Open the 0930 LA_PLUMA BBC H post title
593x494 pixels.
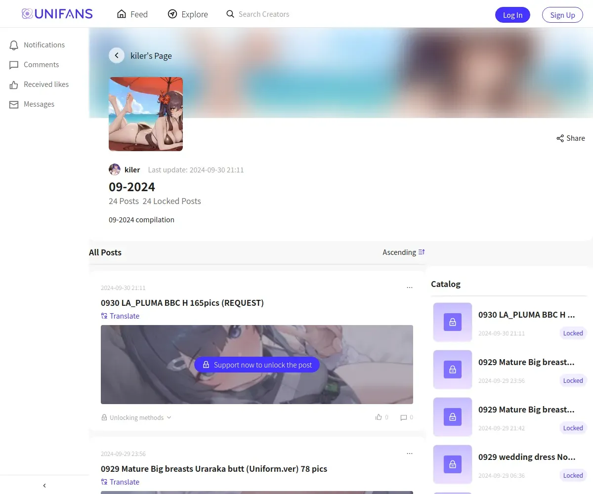click(x=182, y=303)
